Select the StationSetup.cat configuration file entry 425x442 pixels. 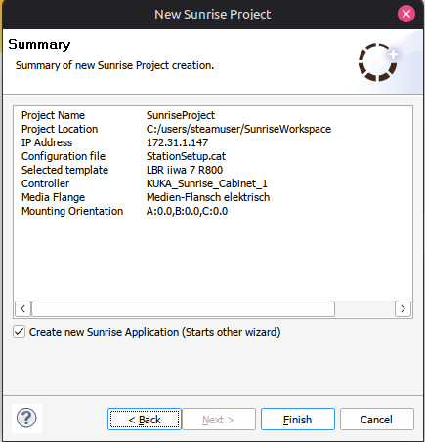186,156
